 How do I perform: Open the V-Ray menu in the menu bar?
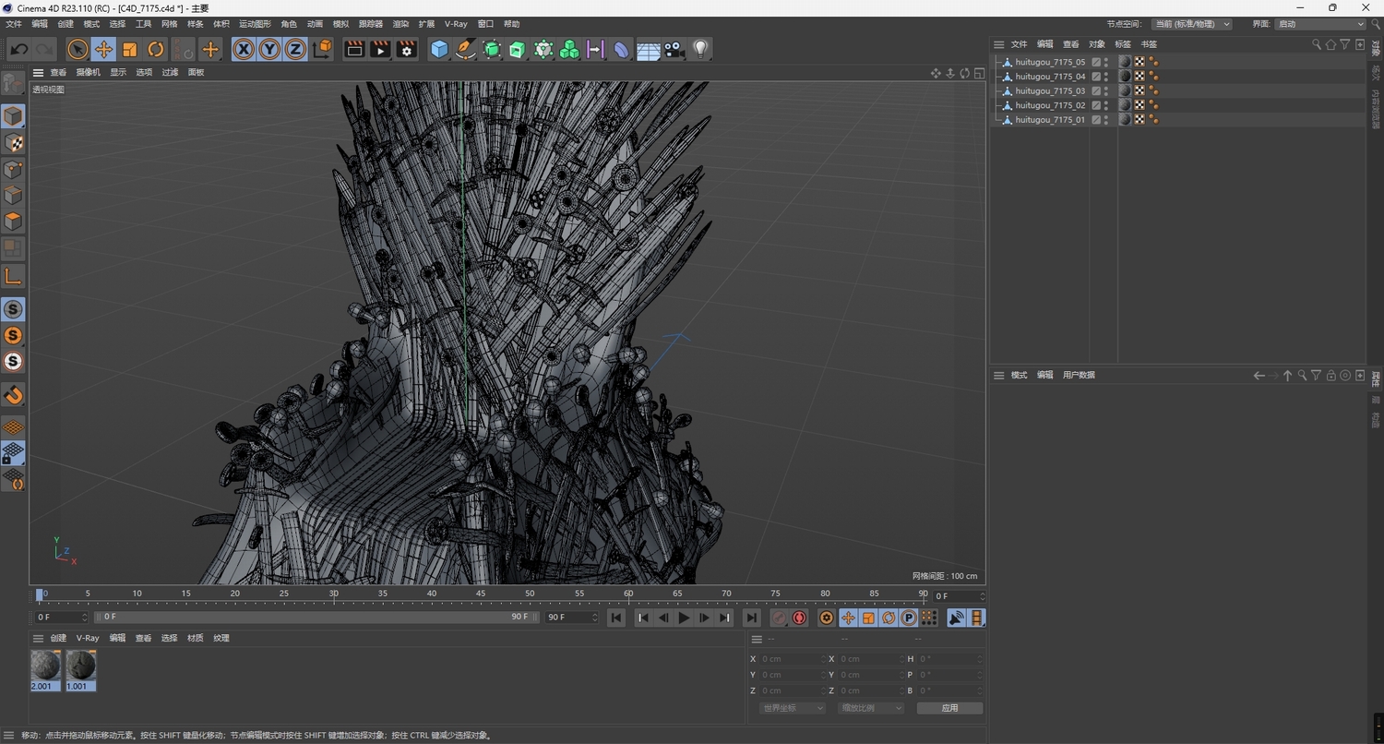click(x=455, y=24)
